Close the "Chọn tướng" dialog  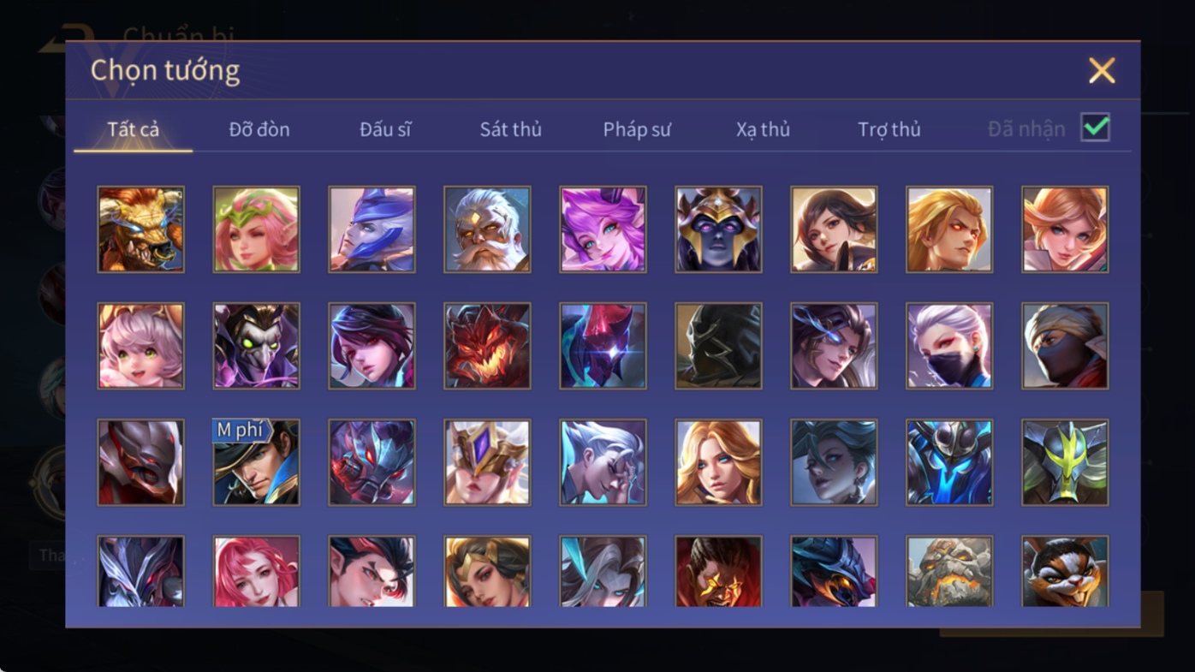(1102, 70)
